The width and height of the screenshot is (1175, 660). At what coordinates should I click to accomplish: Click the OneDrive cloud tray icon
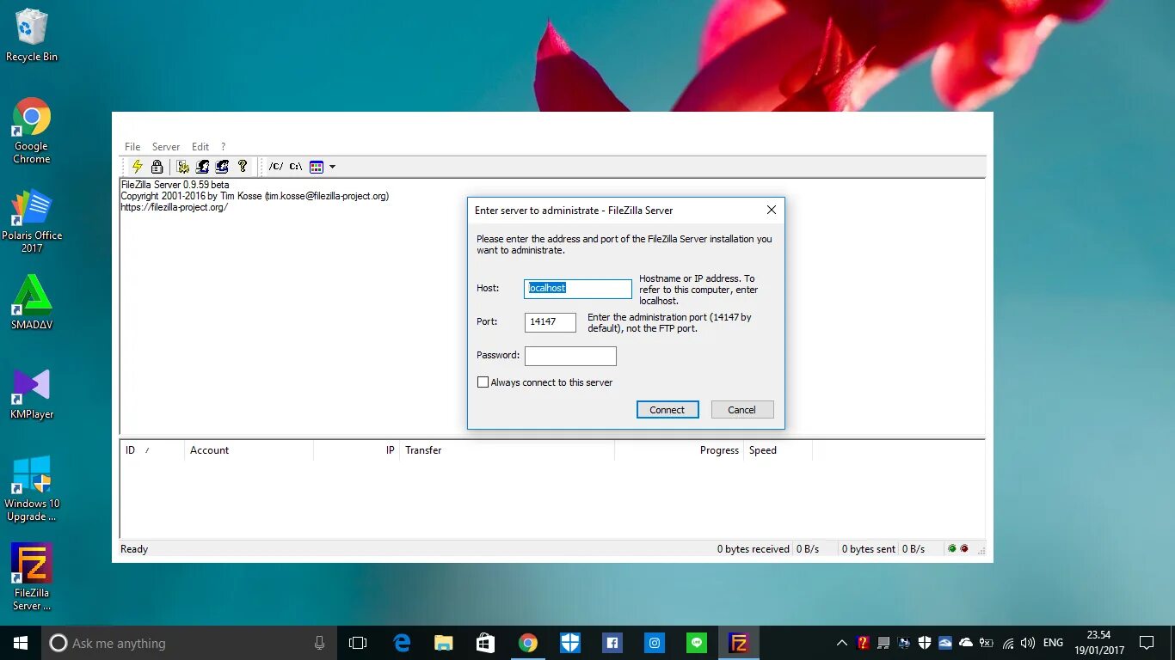click(x=966, y=643)
